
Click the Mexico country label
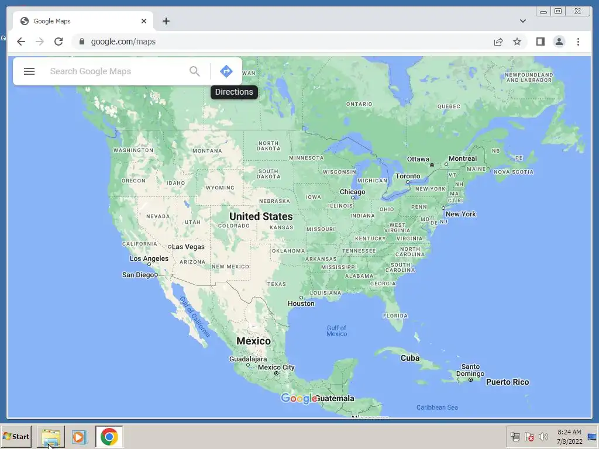pos(253,341)
